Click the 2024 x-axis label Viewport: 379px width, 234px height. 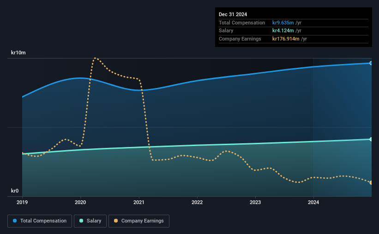[313, 202]
